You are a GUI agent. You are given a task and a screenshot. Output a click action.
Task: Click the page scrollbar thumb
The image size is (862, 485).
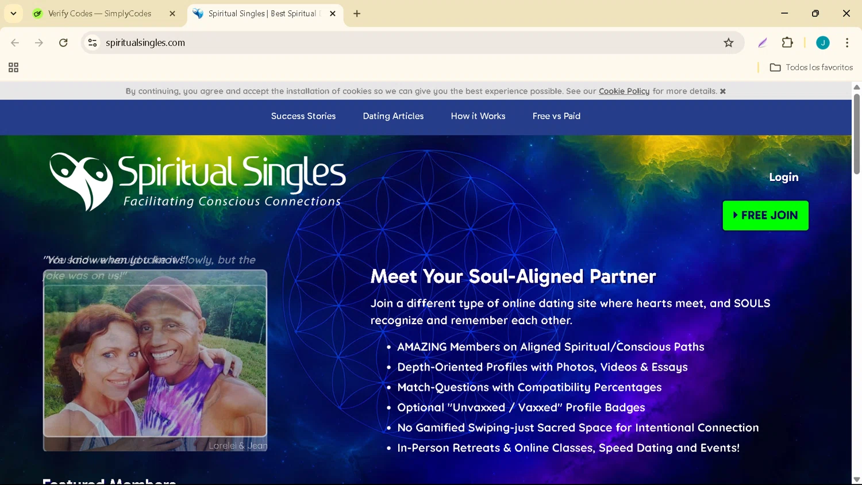point(857,133)
